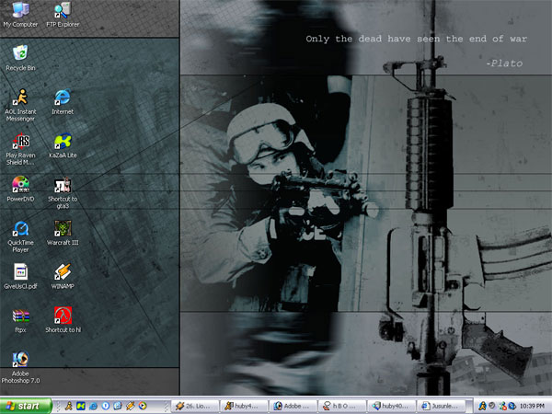This screenshot has width=552, height=414.
Task: Open My Computer desktop icon
Action: pyautogui.click(x=20, y=11)
